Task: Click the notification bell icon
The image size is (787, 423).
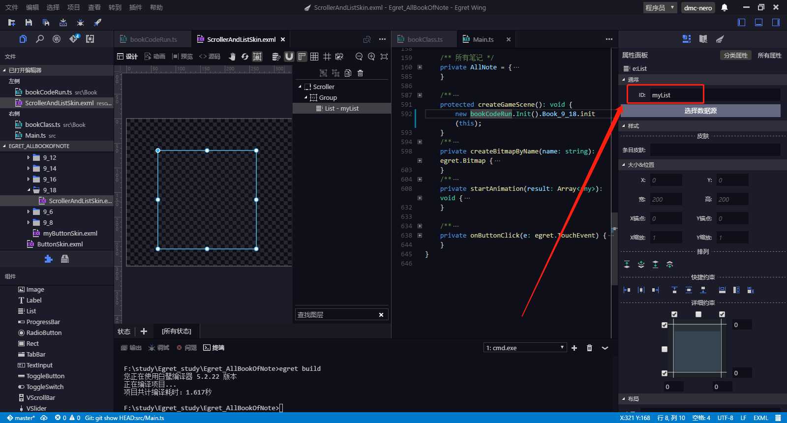Action: (725, 7)
